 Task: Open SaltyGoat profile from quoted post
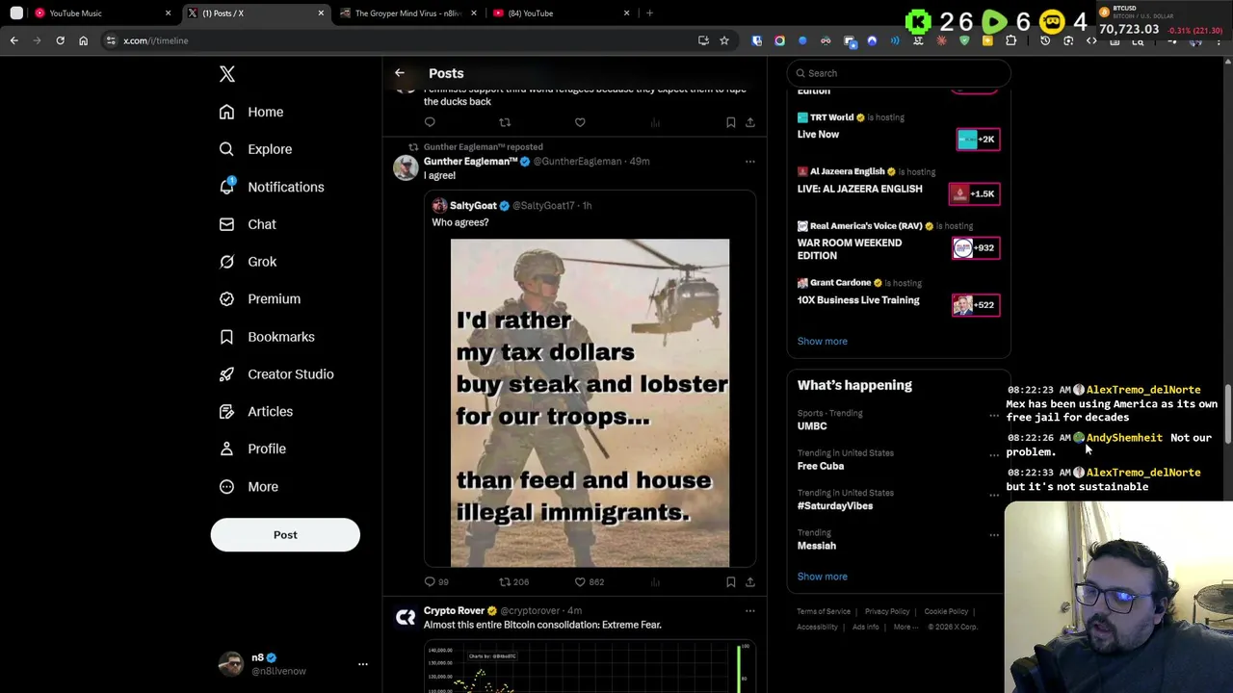(473, 205)
